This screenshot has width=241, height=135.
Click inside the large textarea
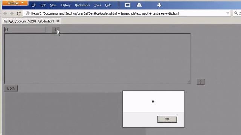[97, 58]
